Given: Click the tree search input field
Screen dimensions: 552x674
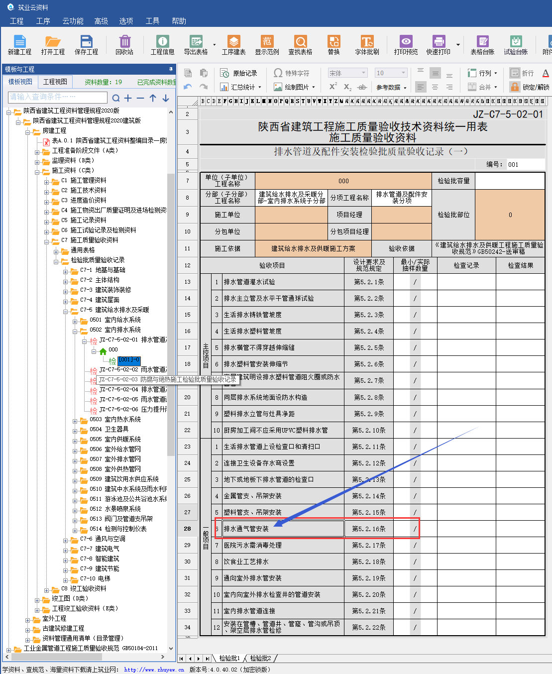Looking at the screenshot, I should coord(57,97).
